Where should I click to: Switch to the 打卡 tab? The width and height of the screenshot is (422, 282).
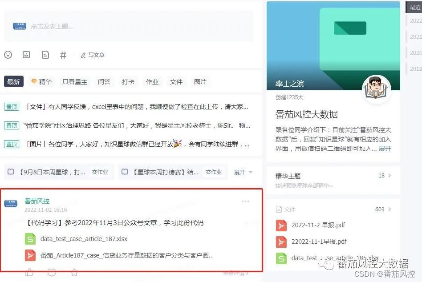tap(128, 82)
